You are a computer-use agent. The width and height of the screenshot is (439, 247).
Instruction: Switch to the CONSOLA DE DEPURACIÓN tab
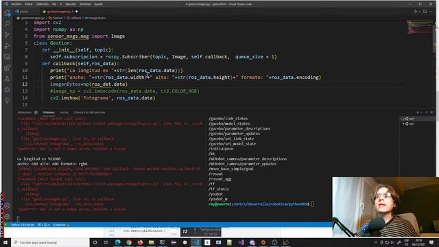[89, 113]
